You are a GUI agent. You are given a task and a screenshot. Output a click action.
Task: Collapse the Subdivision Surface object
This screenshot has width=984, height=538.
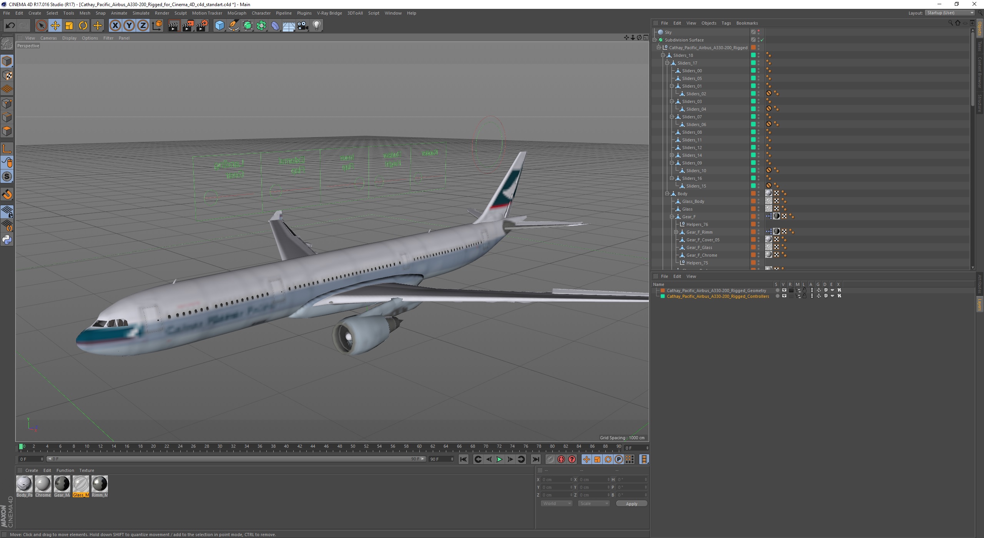(655, 40)
